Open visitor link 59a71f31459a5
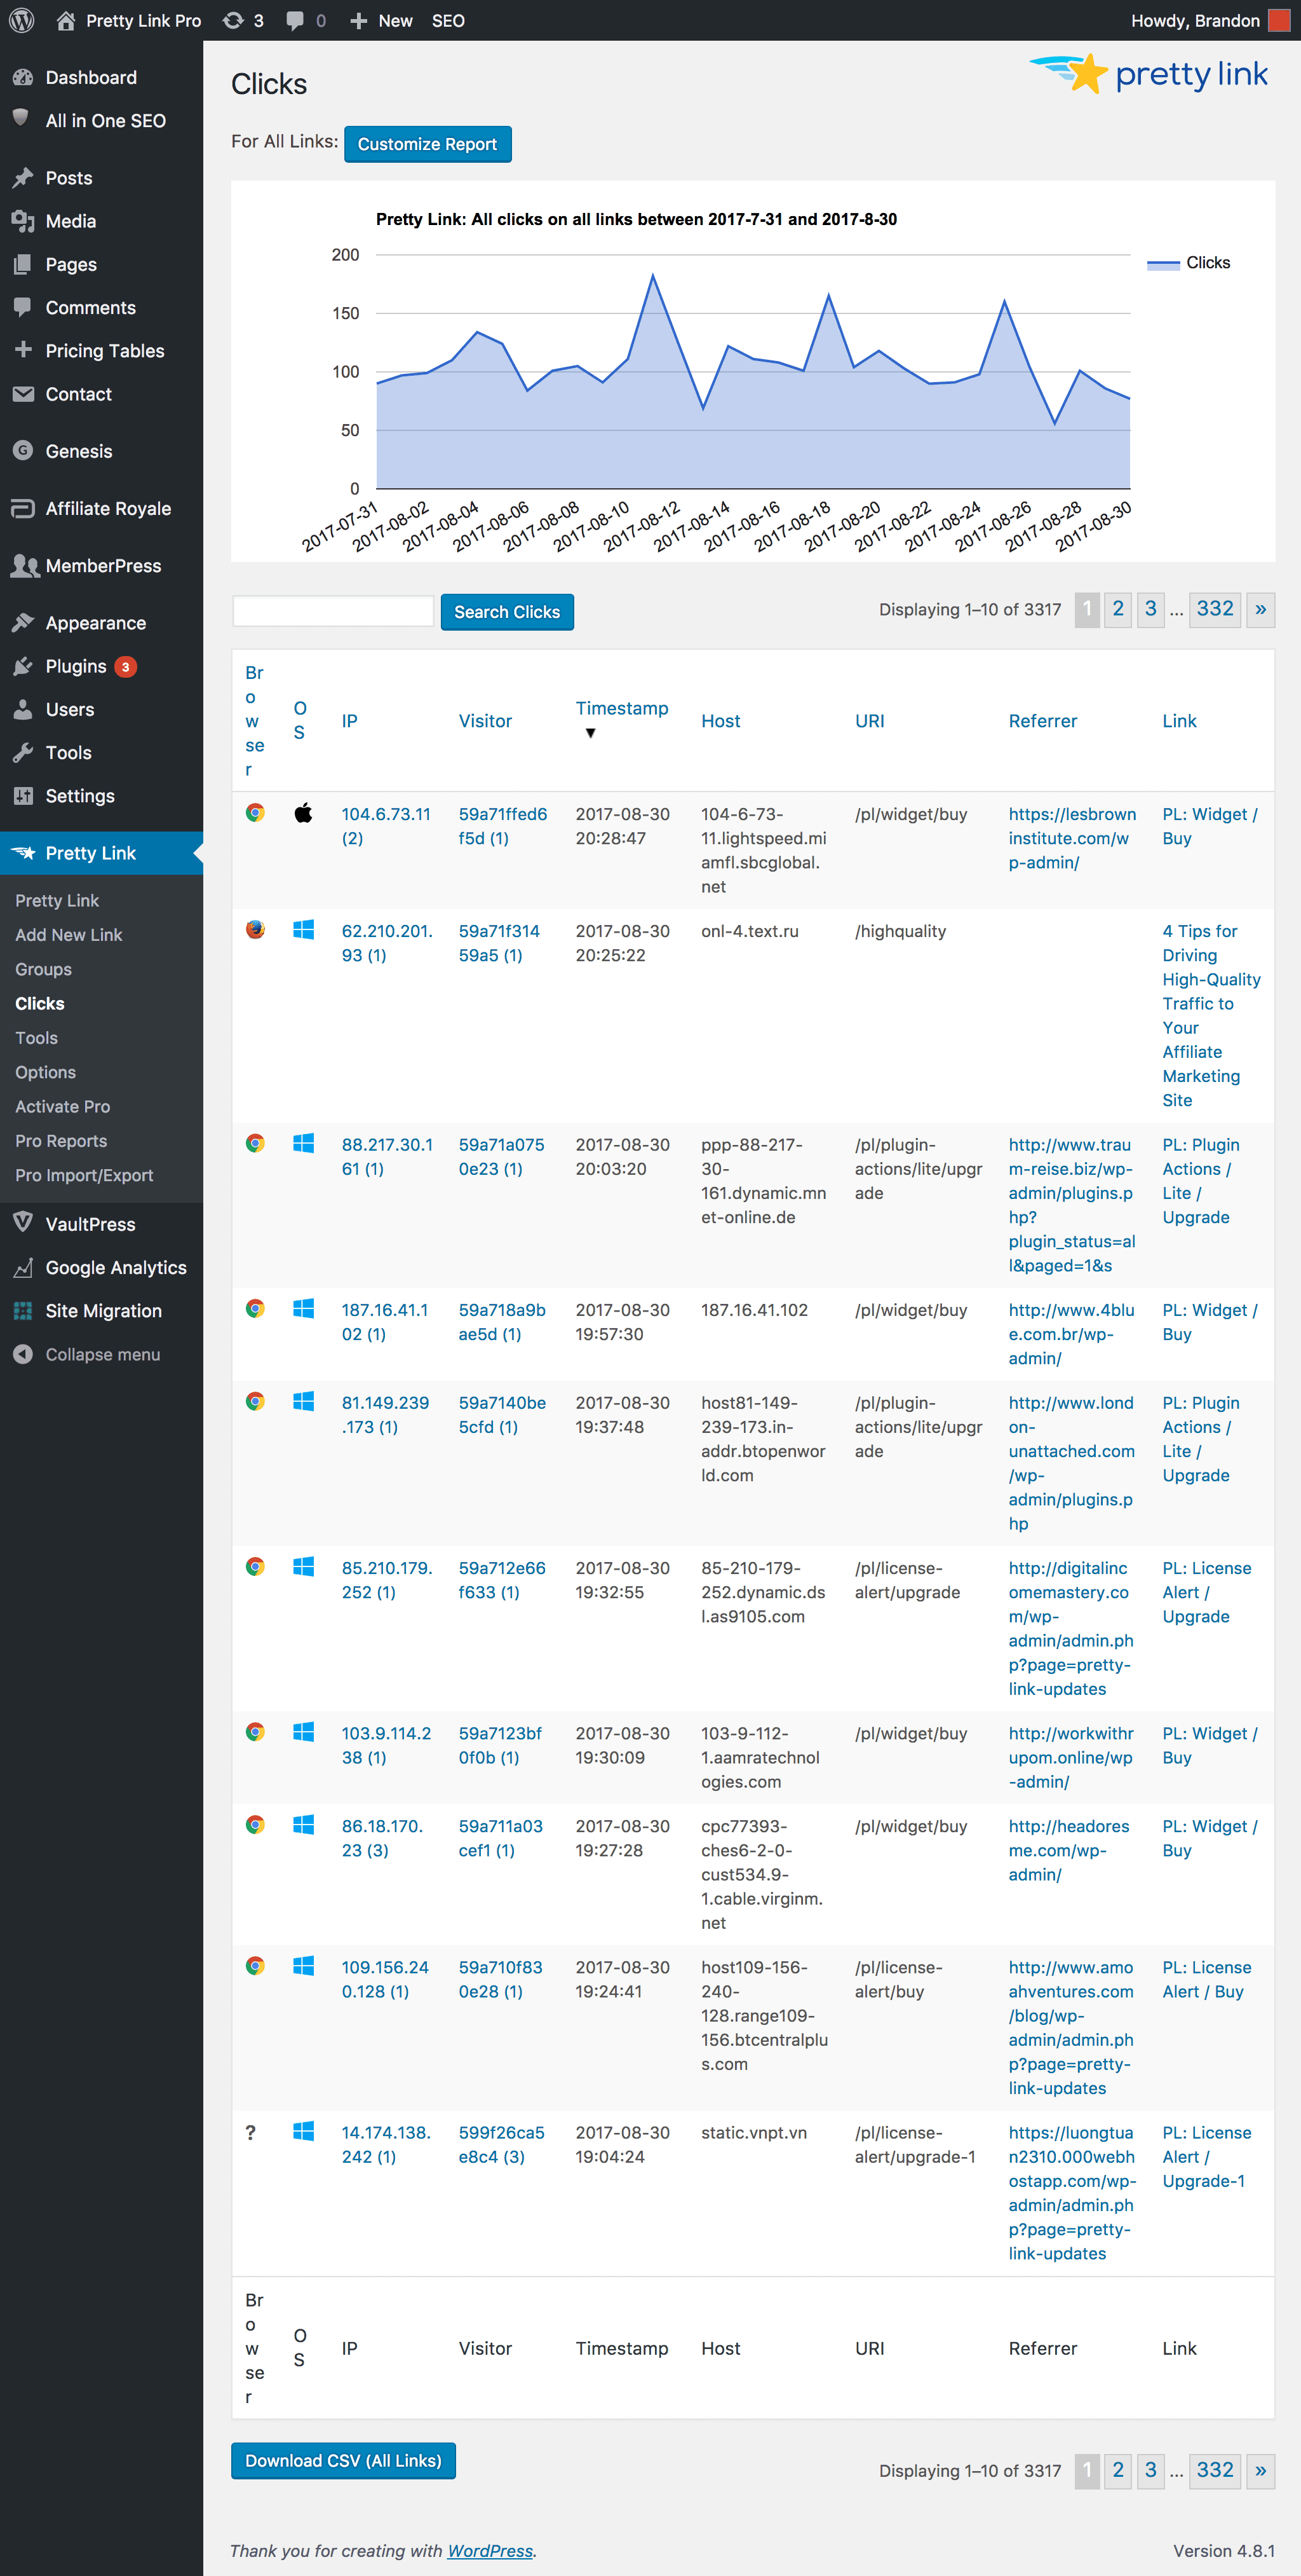The height and width of the screenshot is (2576, 1301). (x=499, y=943)
